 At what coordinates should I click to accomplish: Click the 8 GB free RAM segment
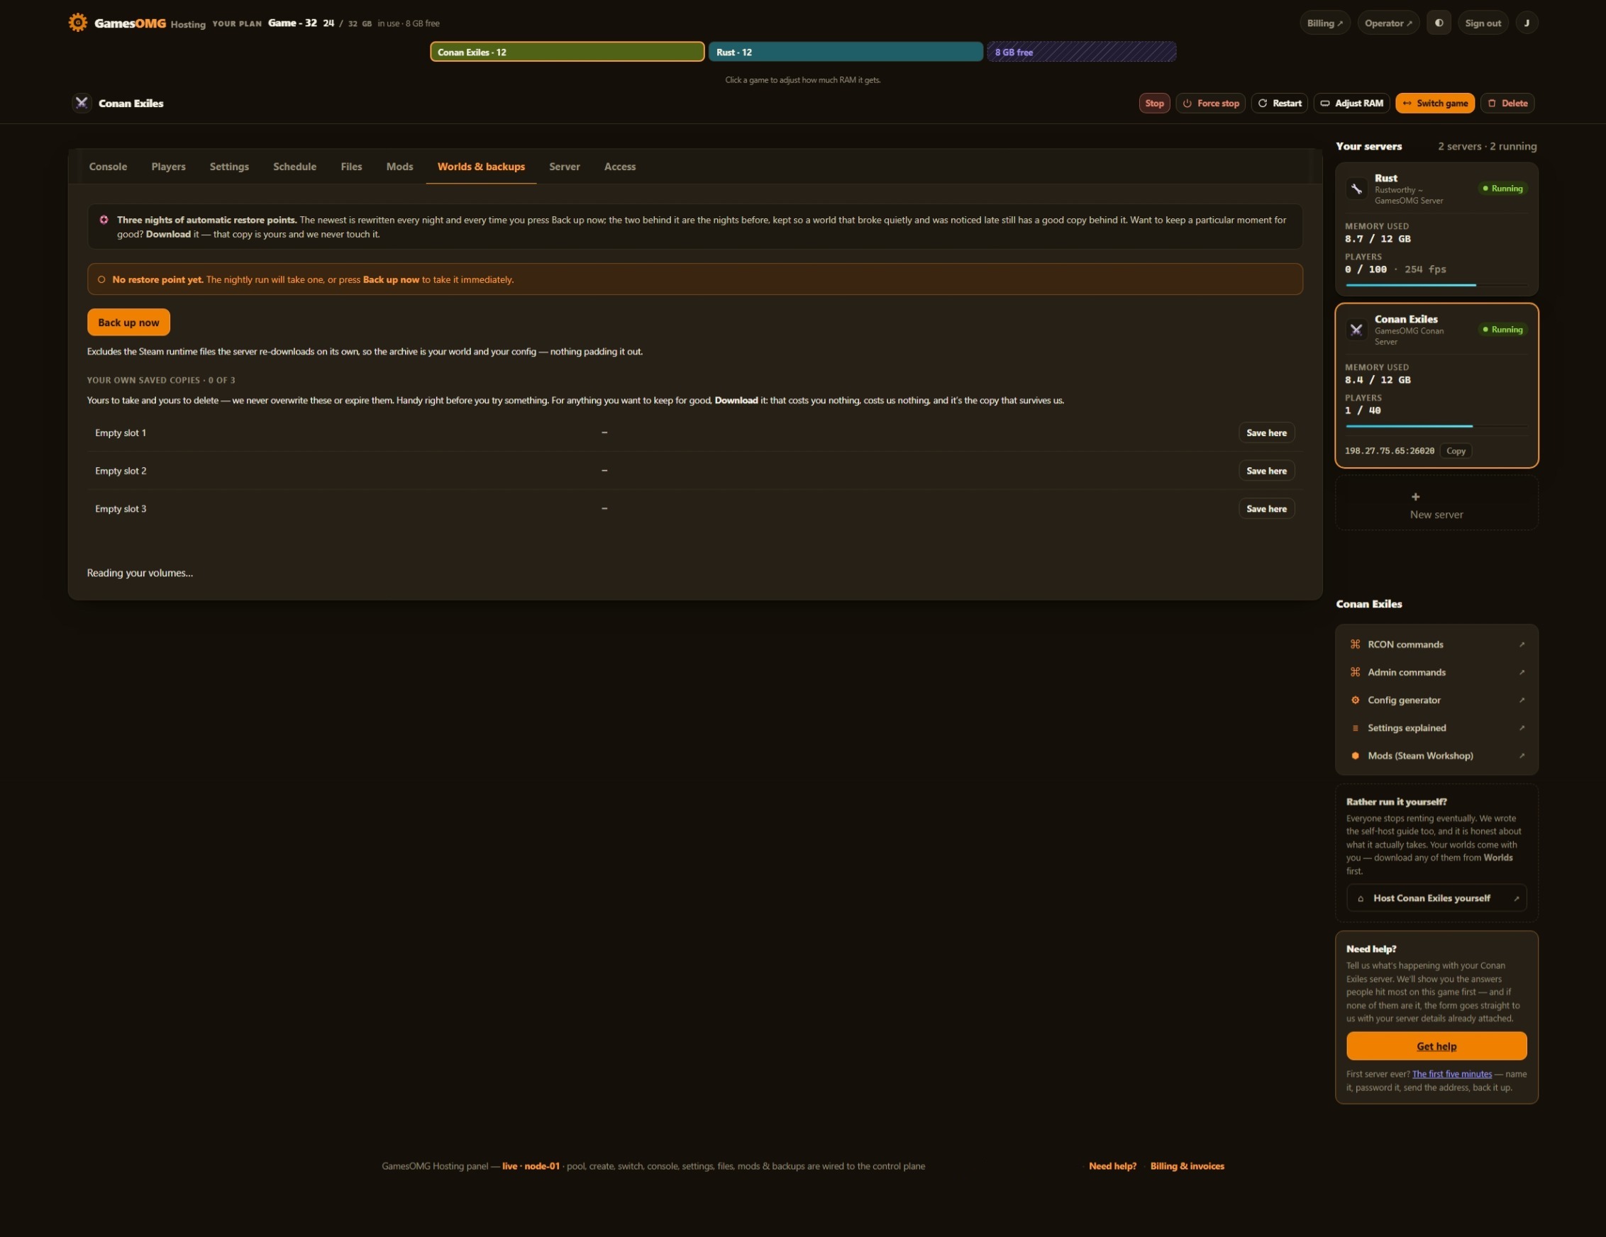click(1081, 52)
